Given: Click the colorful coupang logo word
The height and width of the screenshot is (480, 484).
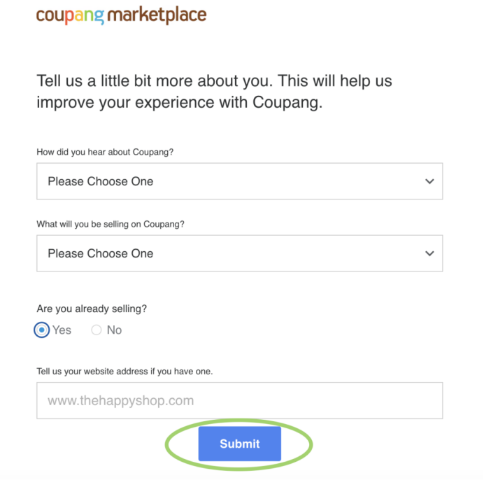Looking at the screenshot, I should click(71, 16).
